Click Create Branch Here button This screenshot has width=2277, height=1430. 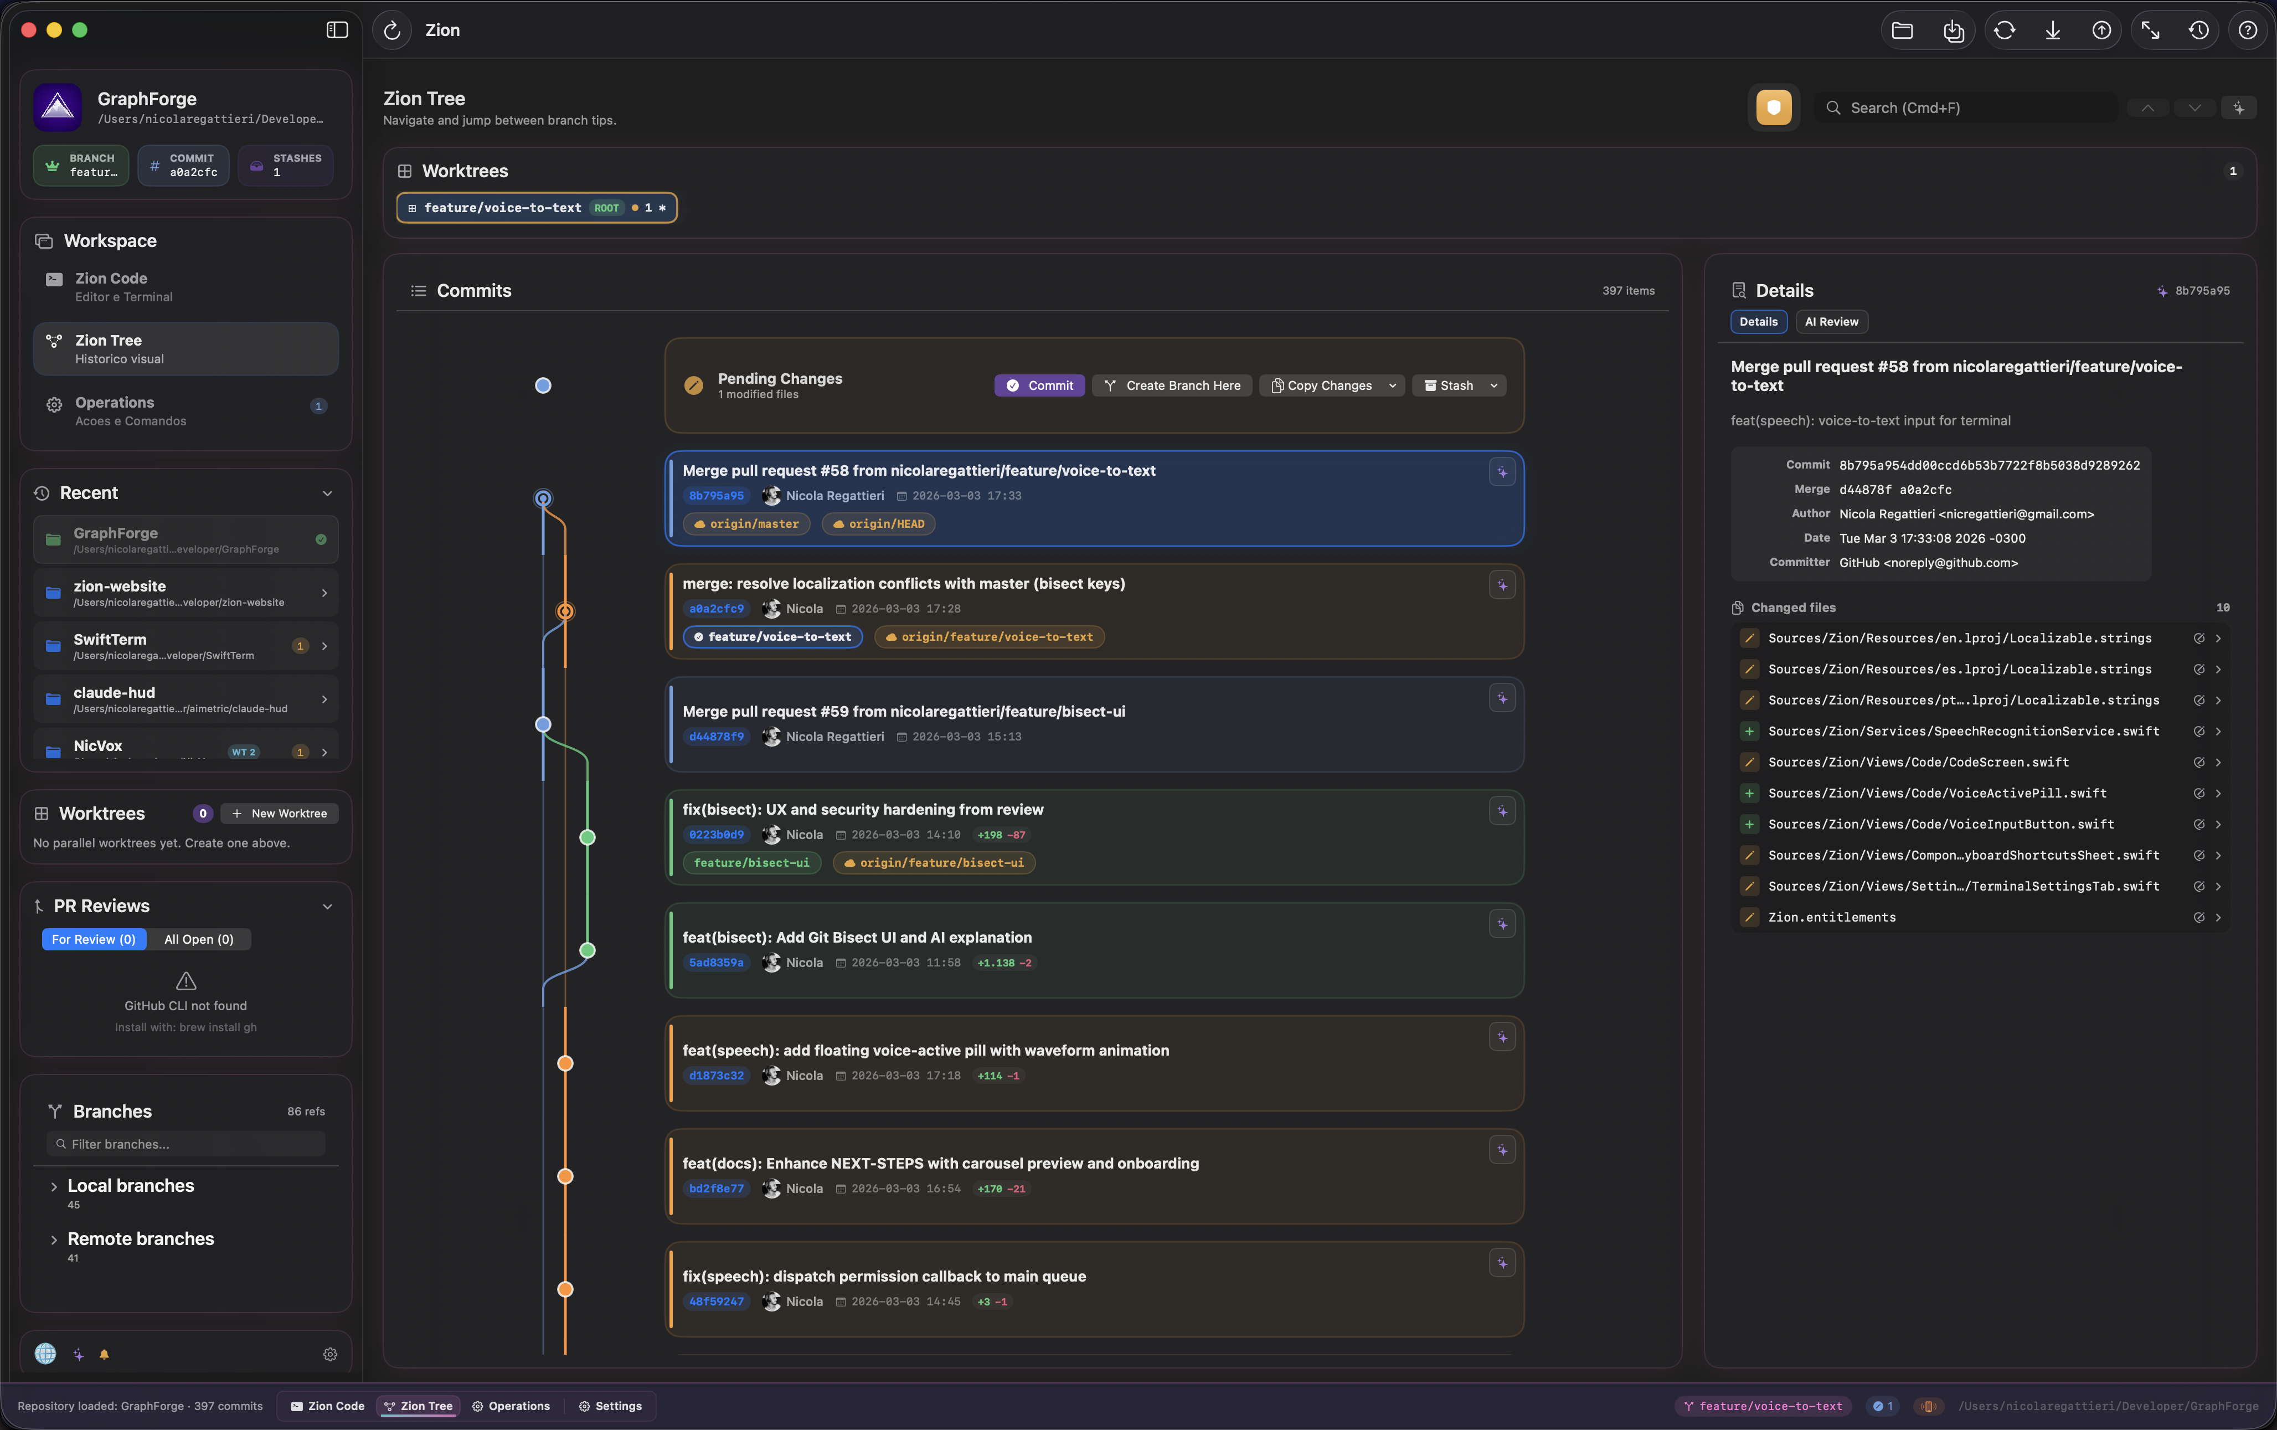point(1172,386)
